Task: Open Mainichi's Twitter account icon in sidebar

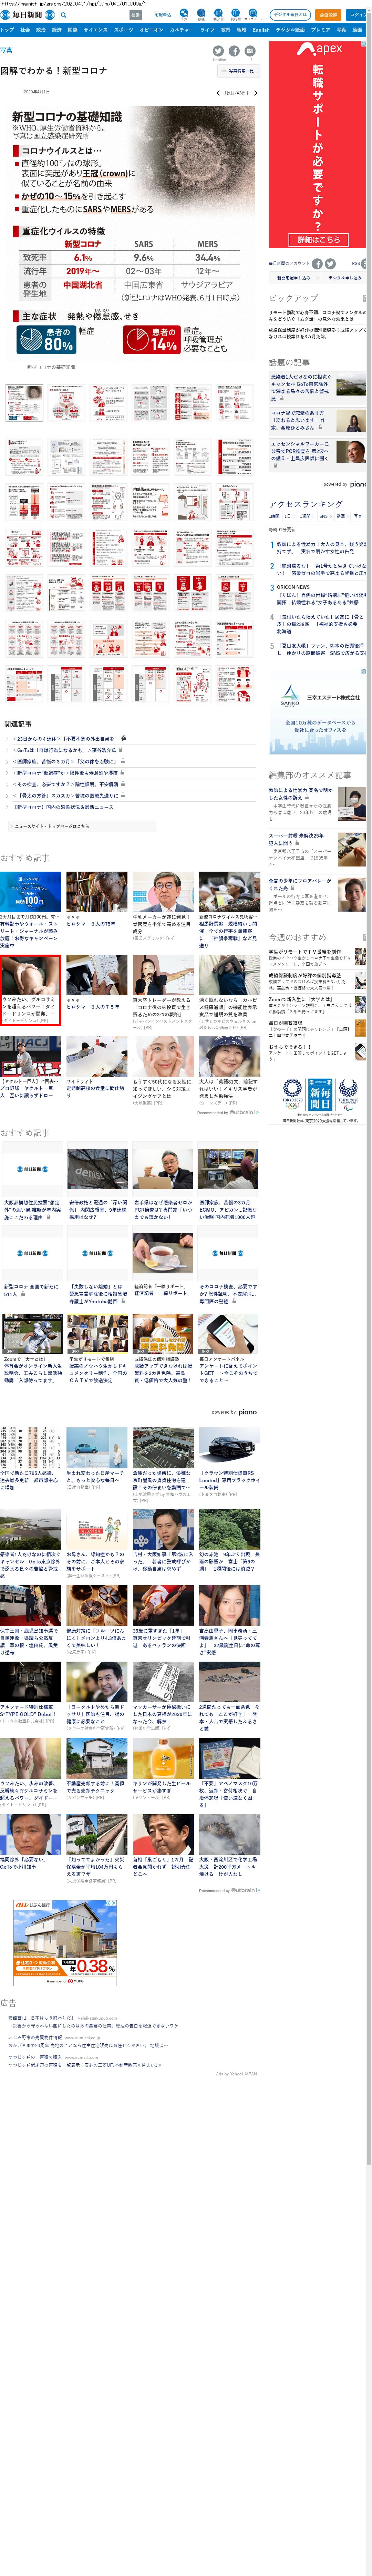Action: click(330, 264)
